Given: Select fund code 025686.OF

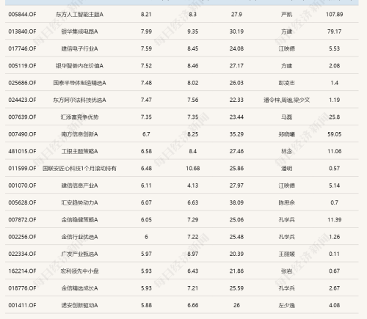Looking at the screenshot, I should coord(22,83).
